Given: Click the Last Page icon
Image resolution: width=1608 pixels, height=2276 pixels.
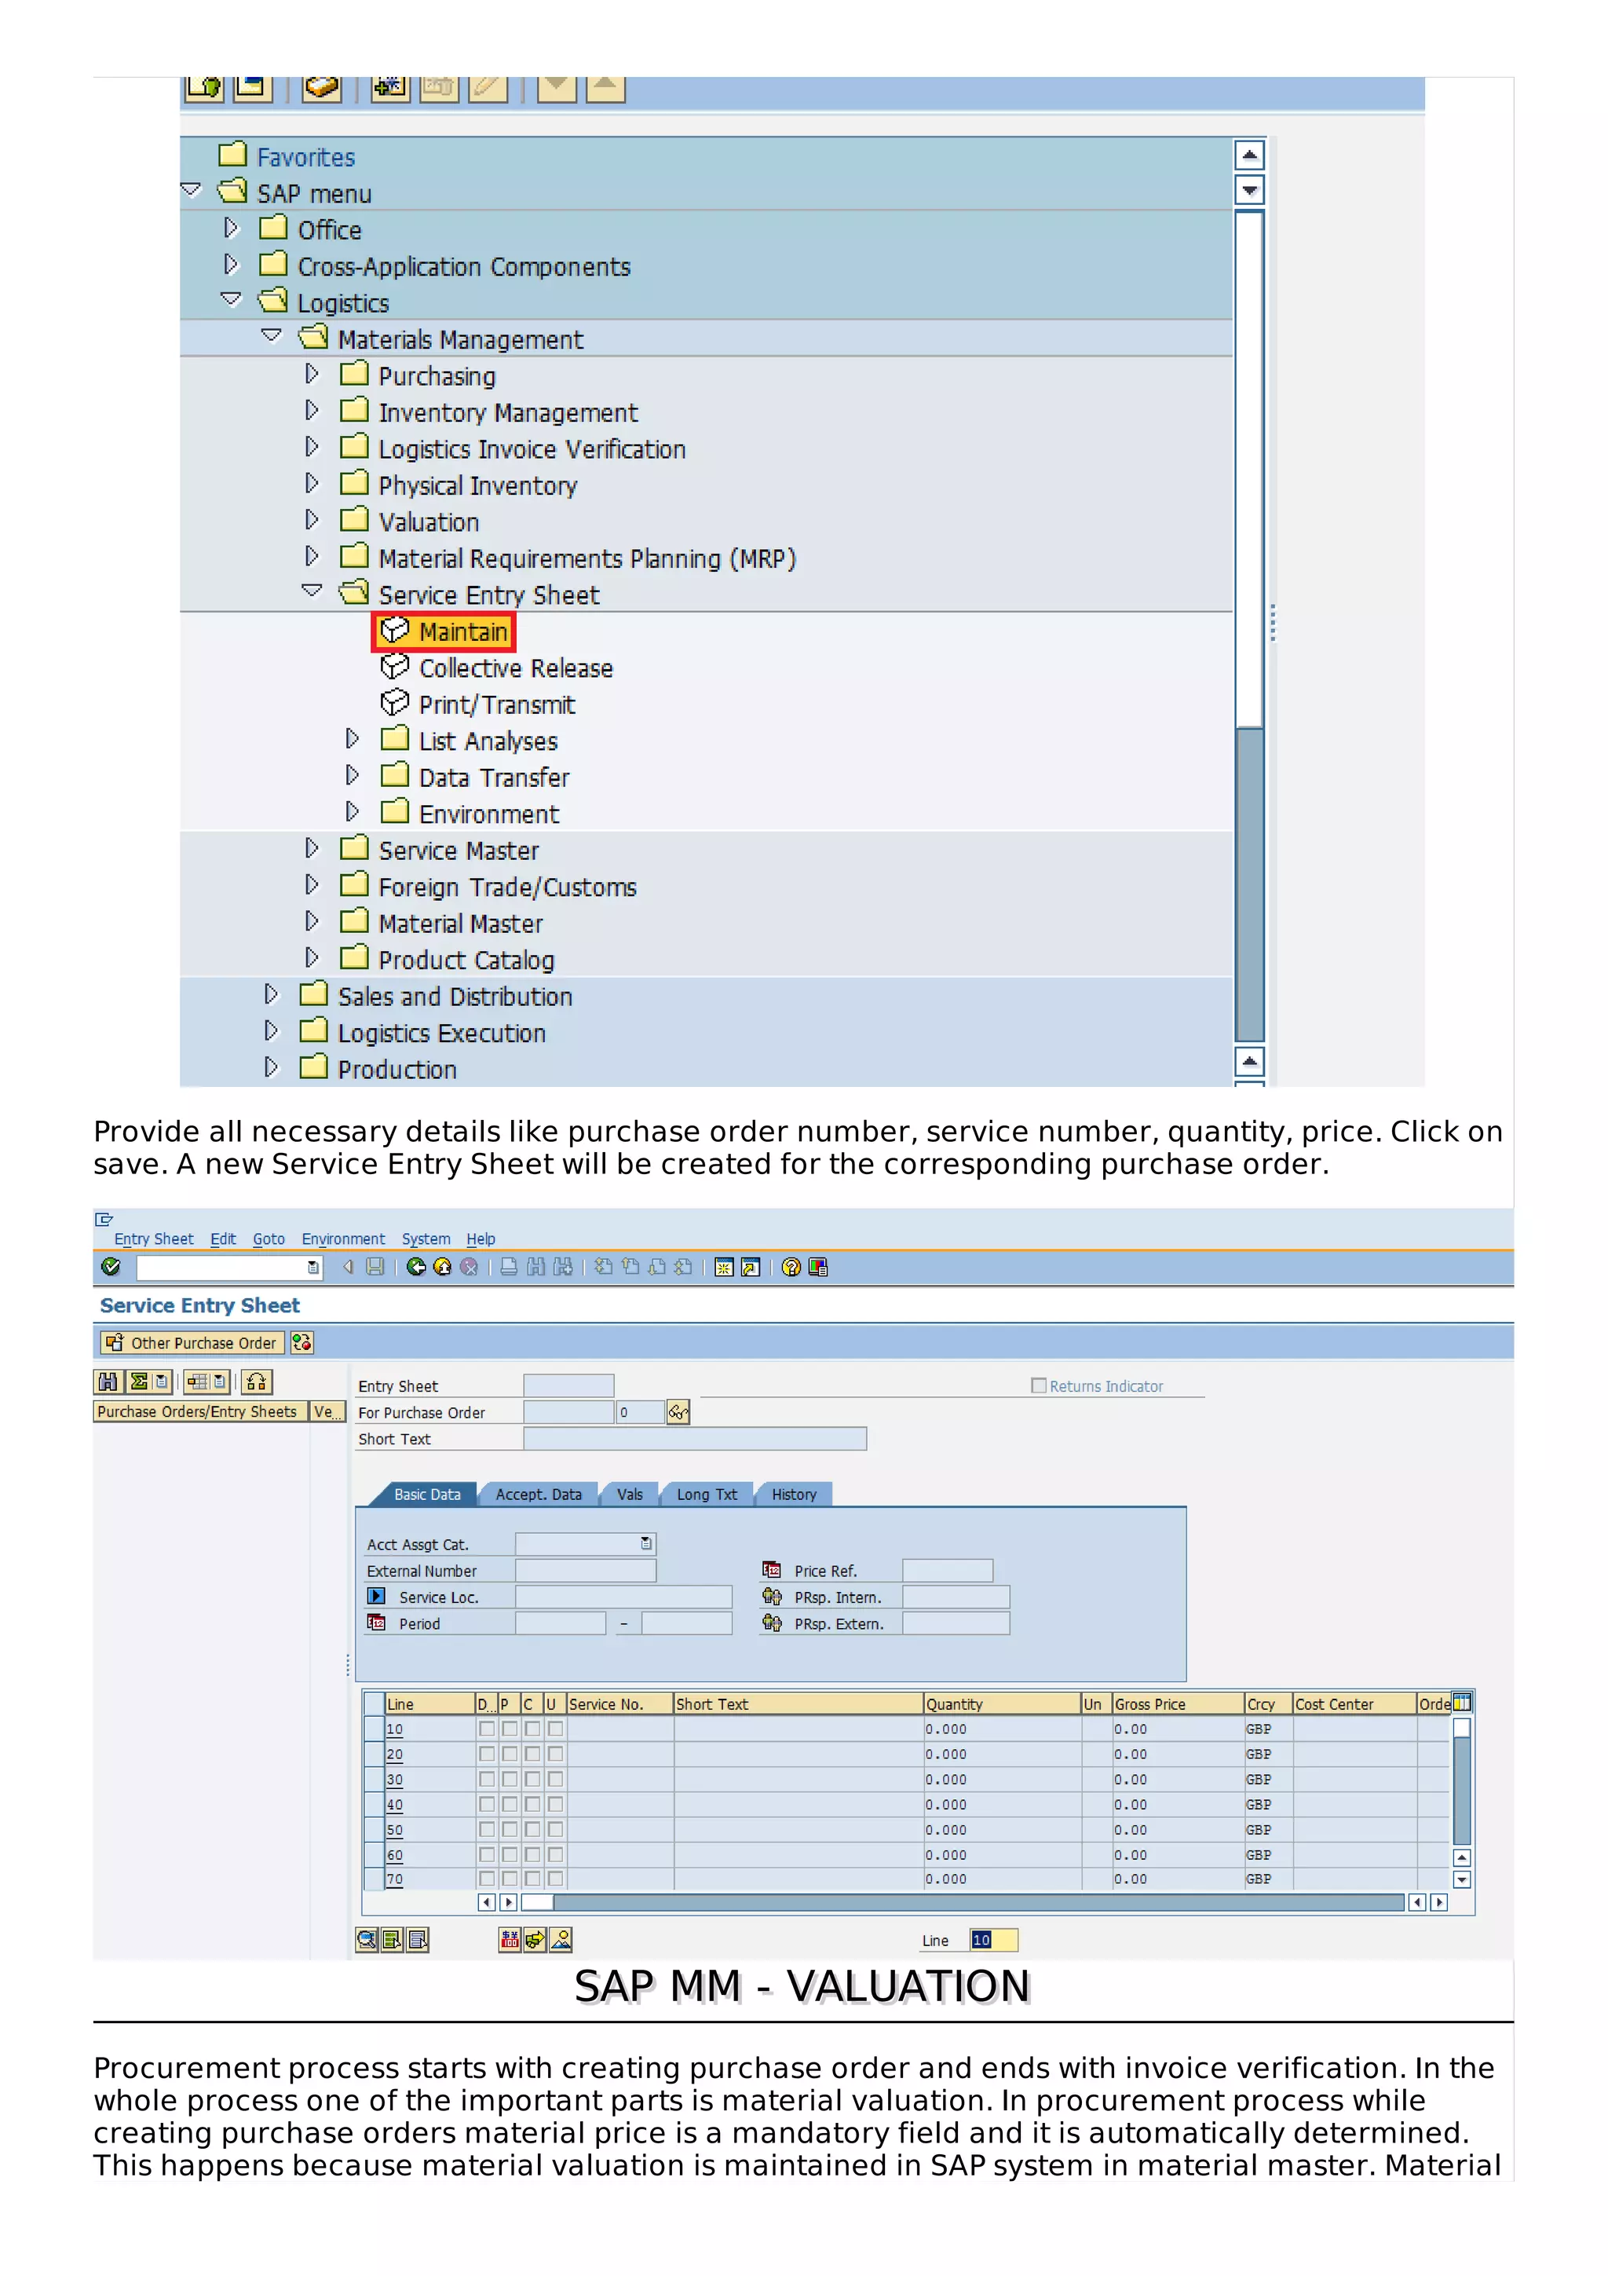Looking at the screenshot, I should tap(682, 1266).
